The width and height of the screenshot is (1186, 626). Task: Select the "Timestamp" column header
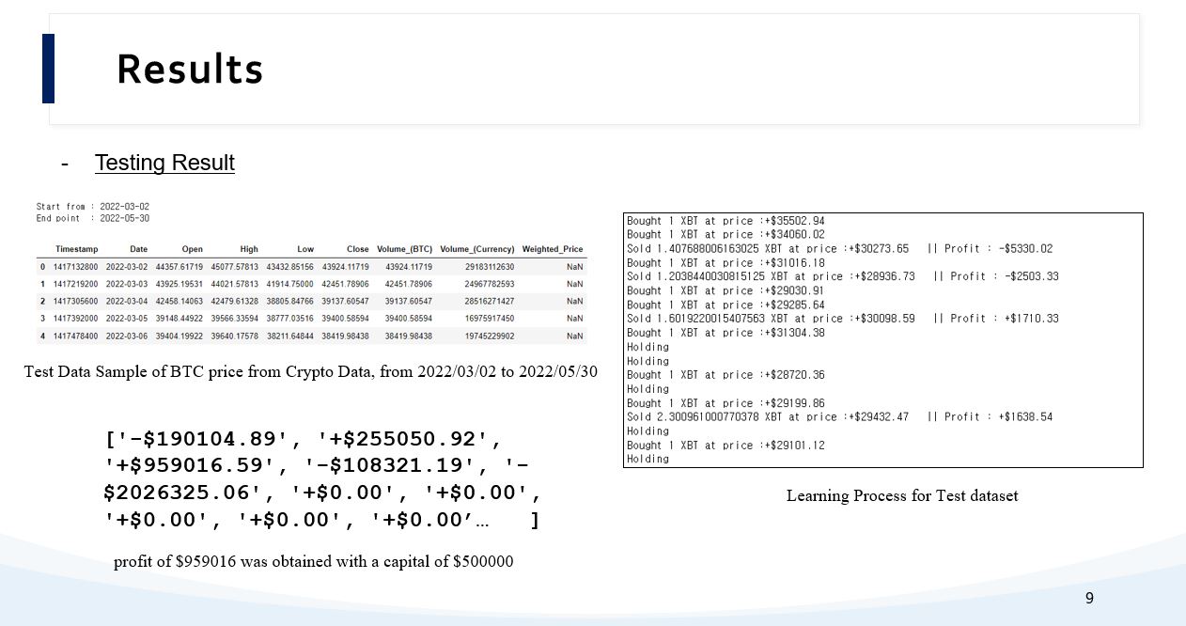coord(76,249)
